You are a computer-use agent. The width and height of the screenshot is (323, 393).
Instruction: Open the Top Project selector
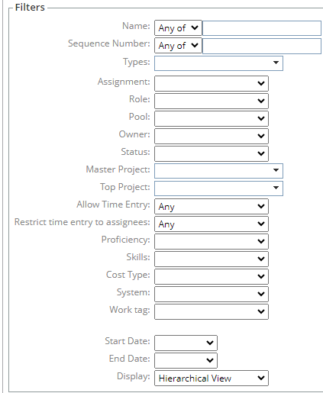click(x=218, y=188)
